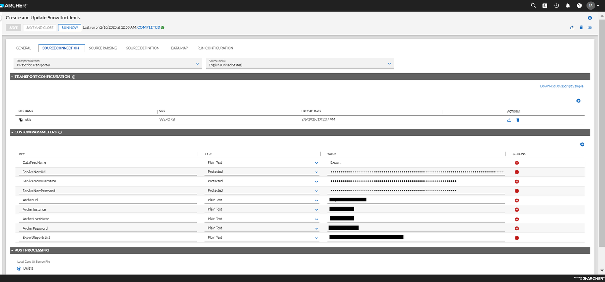Open the Data Map tab
605x282 pixels.
[179, 48]
